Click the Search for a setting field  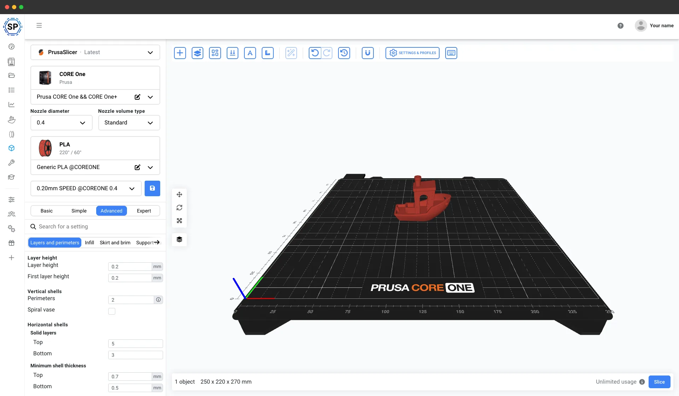coord(95,227)
